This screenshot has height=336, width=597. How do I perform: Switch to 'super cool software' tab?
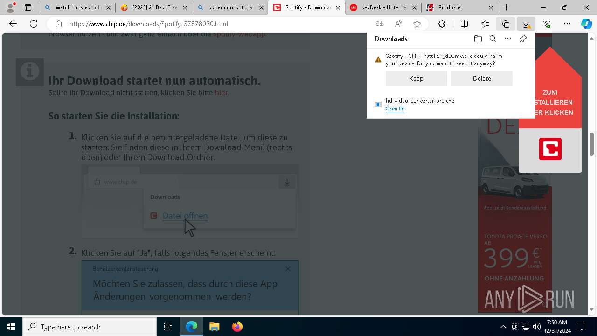230,7
